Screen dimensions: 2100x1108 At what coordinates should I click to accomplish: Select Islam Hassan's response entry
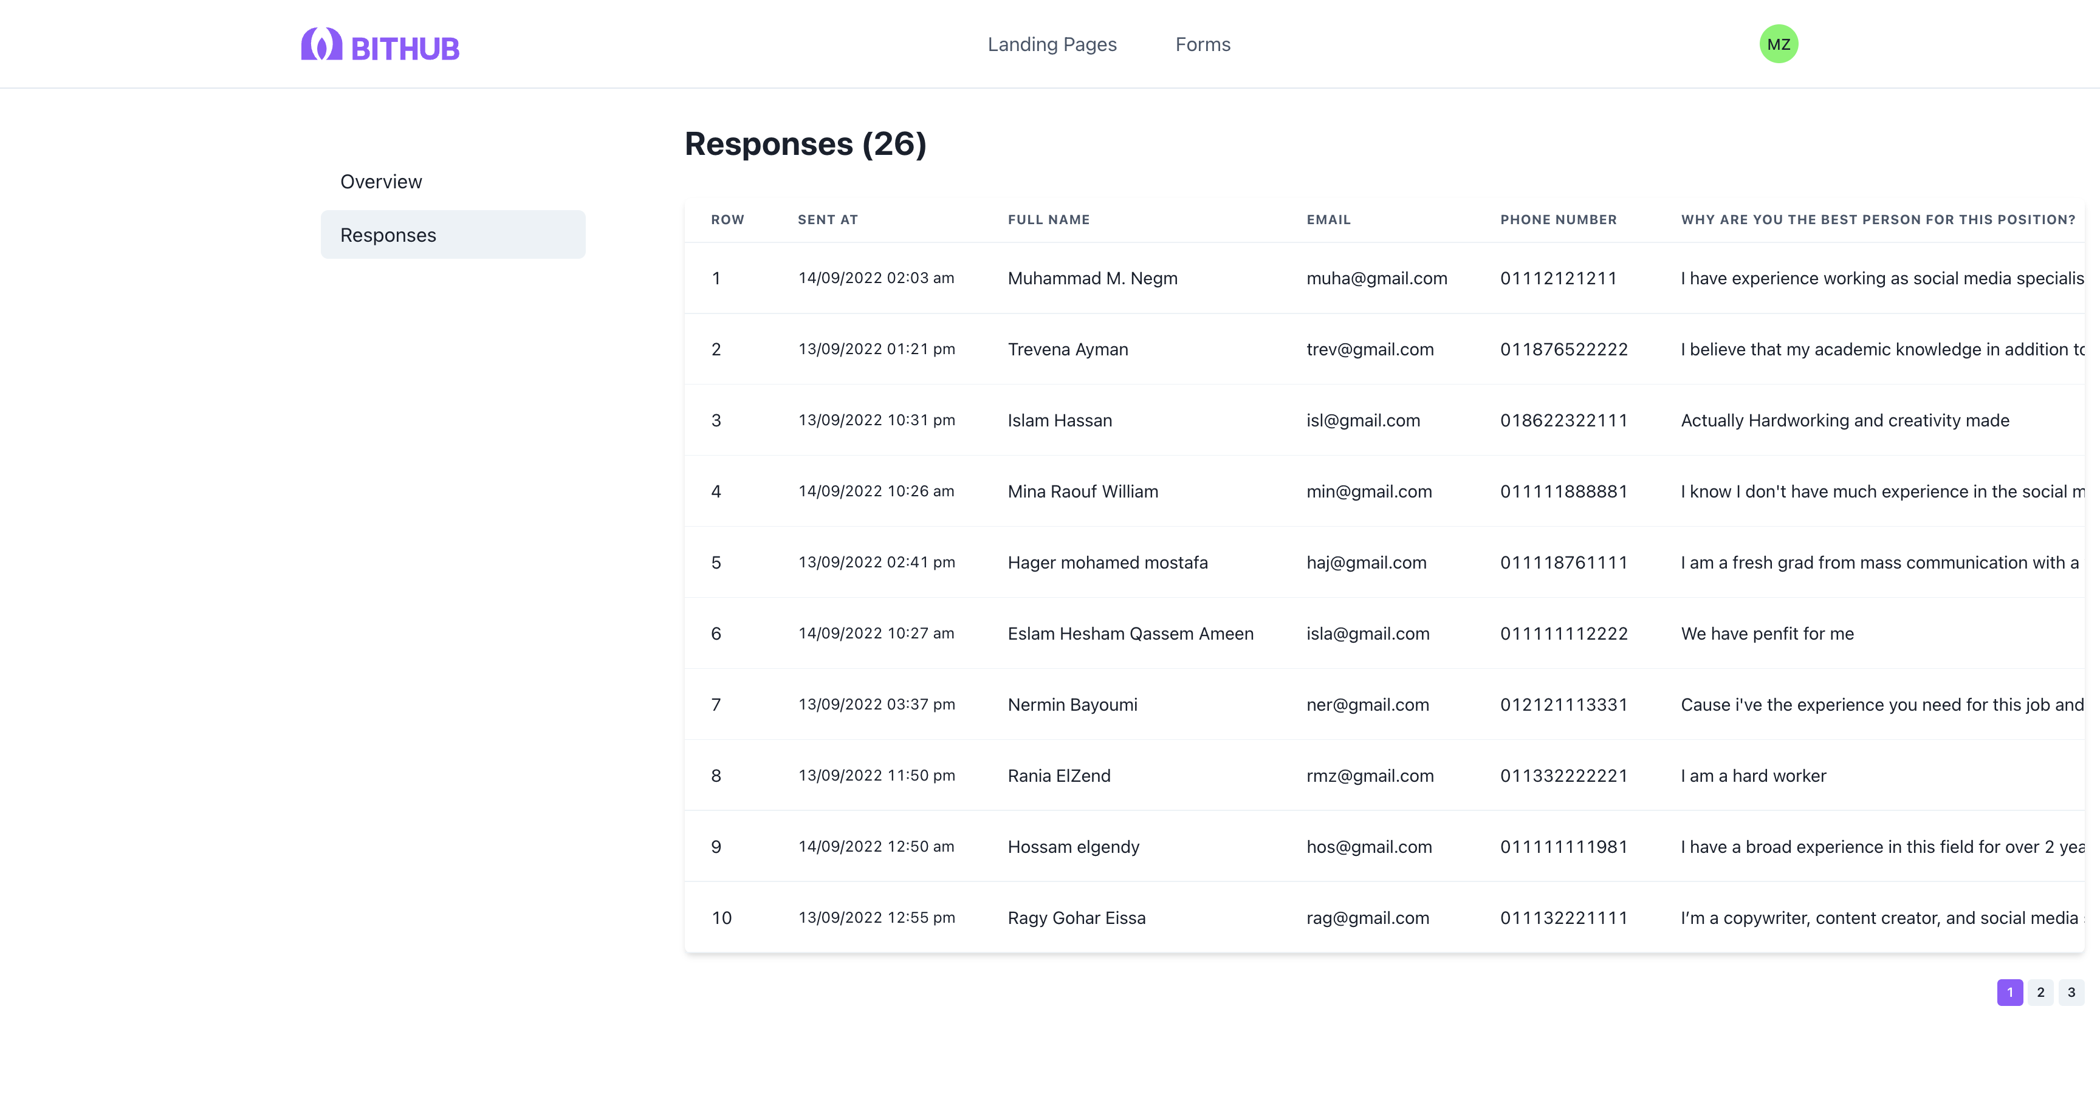coord(1060,420)
